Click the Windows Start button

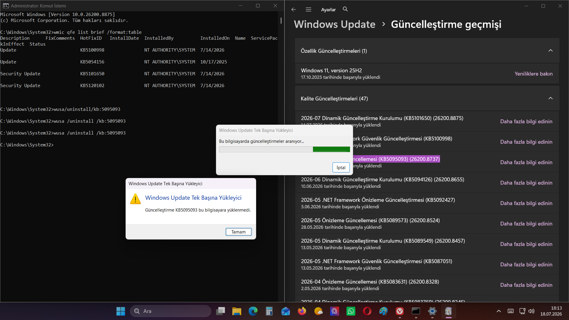121,311
